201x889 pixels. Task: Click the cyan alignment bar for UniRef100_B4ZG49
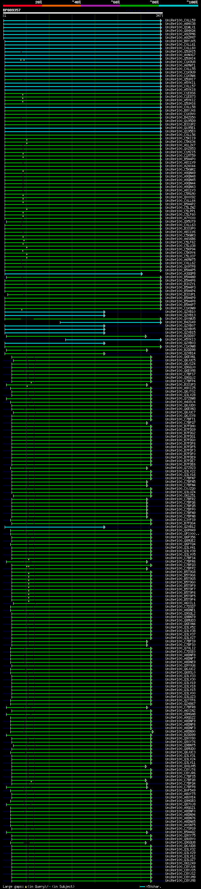coord(111,322)
